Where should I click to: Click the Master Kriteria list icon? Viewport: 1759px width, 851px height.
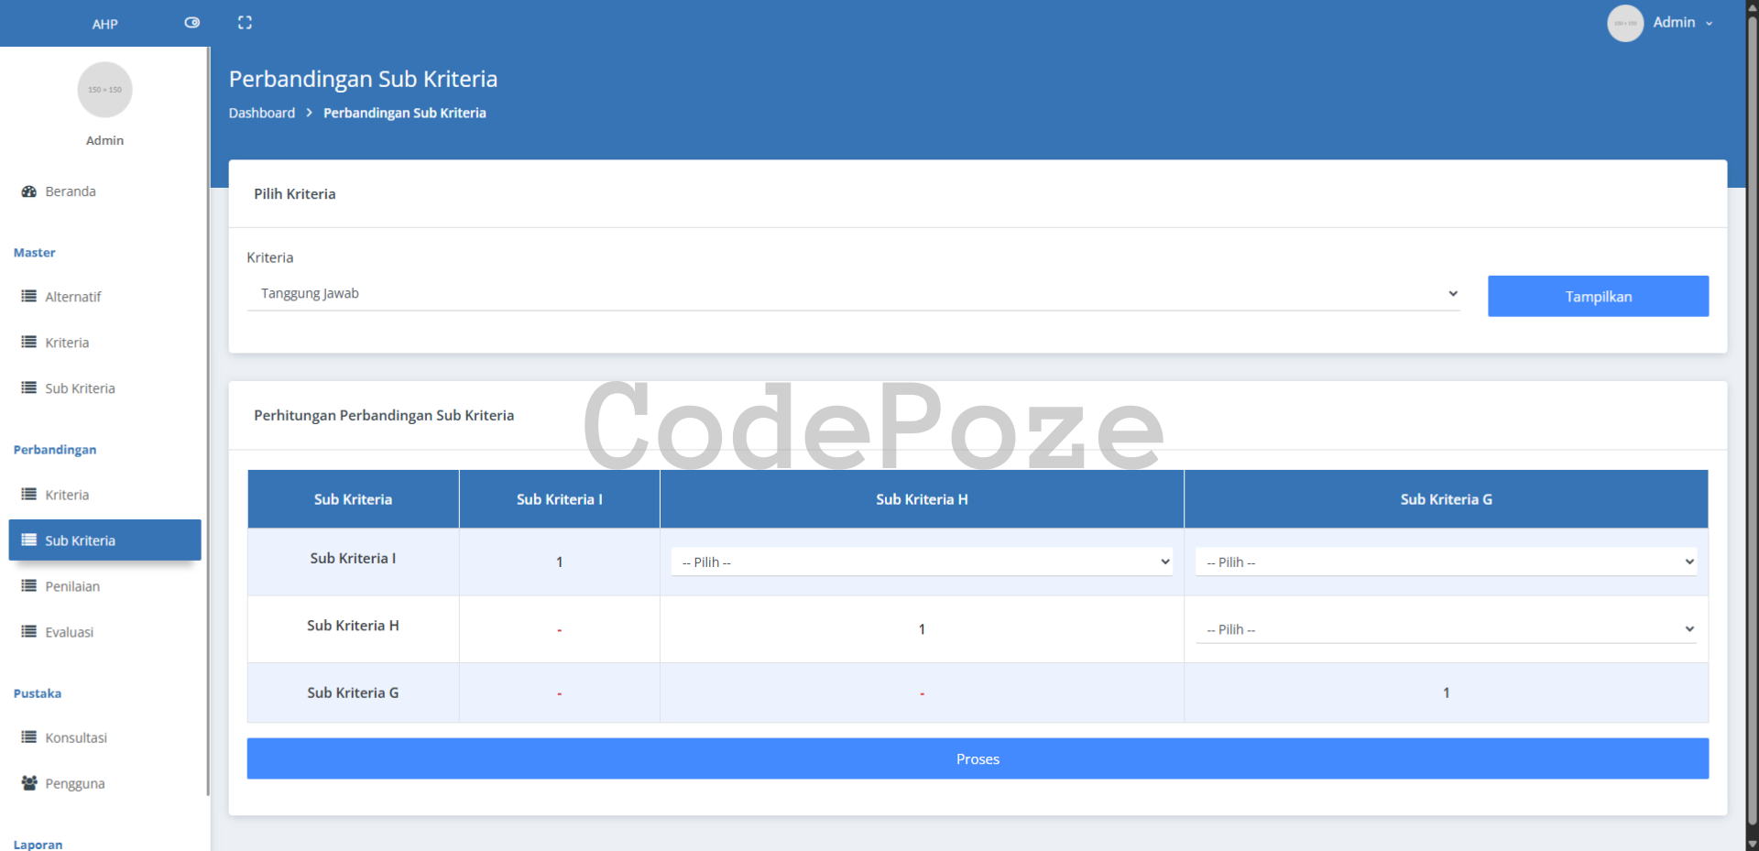coord(29,343)
